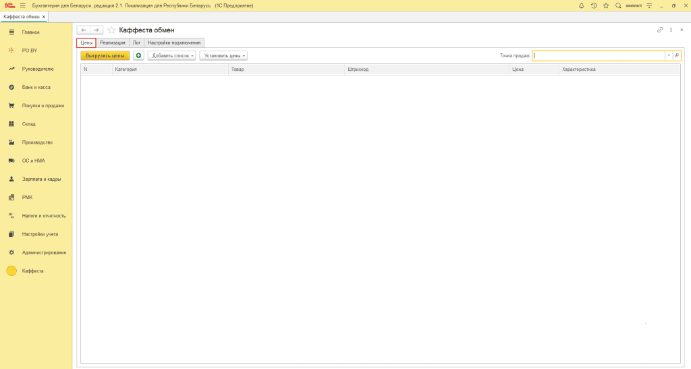Close the Каффеста обмен open tab
The height and width of the screenshot is (369, 691).
click(44, 17)
